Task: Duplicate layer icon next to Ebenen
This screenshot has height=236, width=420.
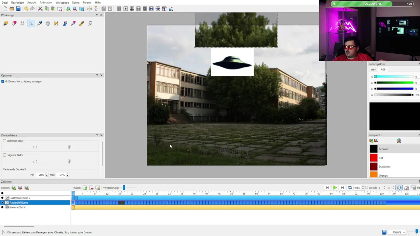Action: 27,188
